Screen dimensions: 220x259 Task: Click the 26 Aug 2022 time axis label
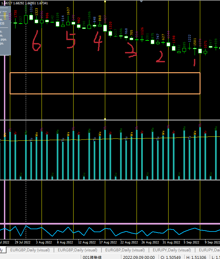pos(150,242)
